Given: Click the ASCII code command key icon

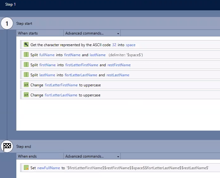Looking at the screenshot, I should (26, 45).
